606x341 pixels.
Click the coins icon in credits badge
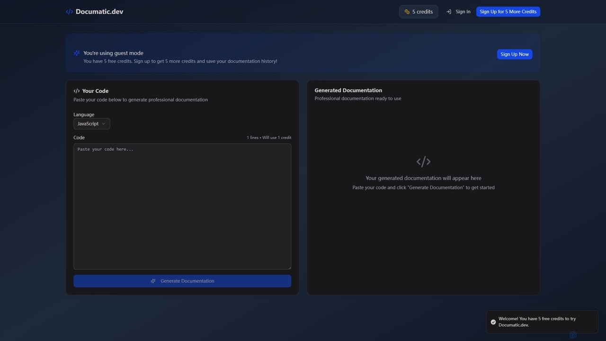407,12
